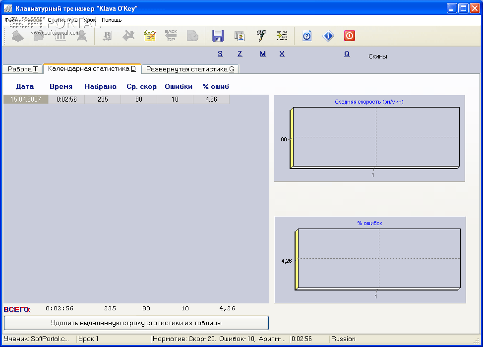The width and height of the screenshot is (483, 347).
Task: Open the student profile card icon
Action: tap(240, 36)
